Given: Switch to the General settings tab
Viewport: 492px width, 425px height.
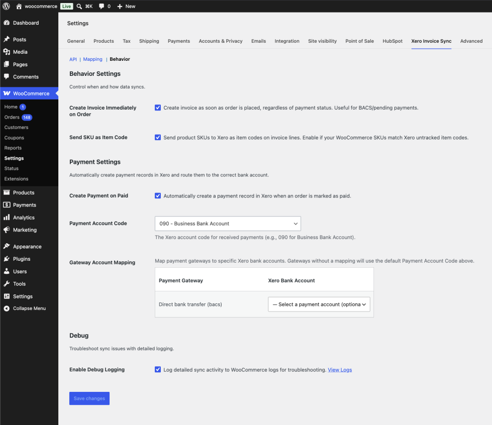Looking at the screenshot, I should point(76,41).
